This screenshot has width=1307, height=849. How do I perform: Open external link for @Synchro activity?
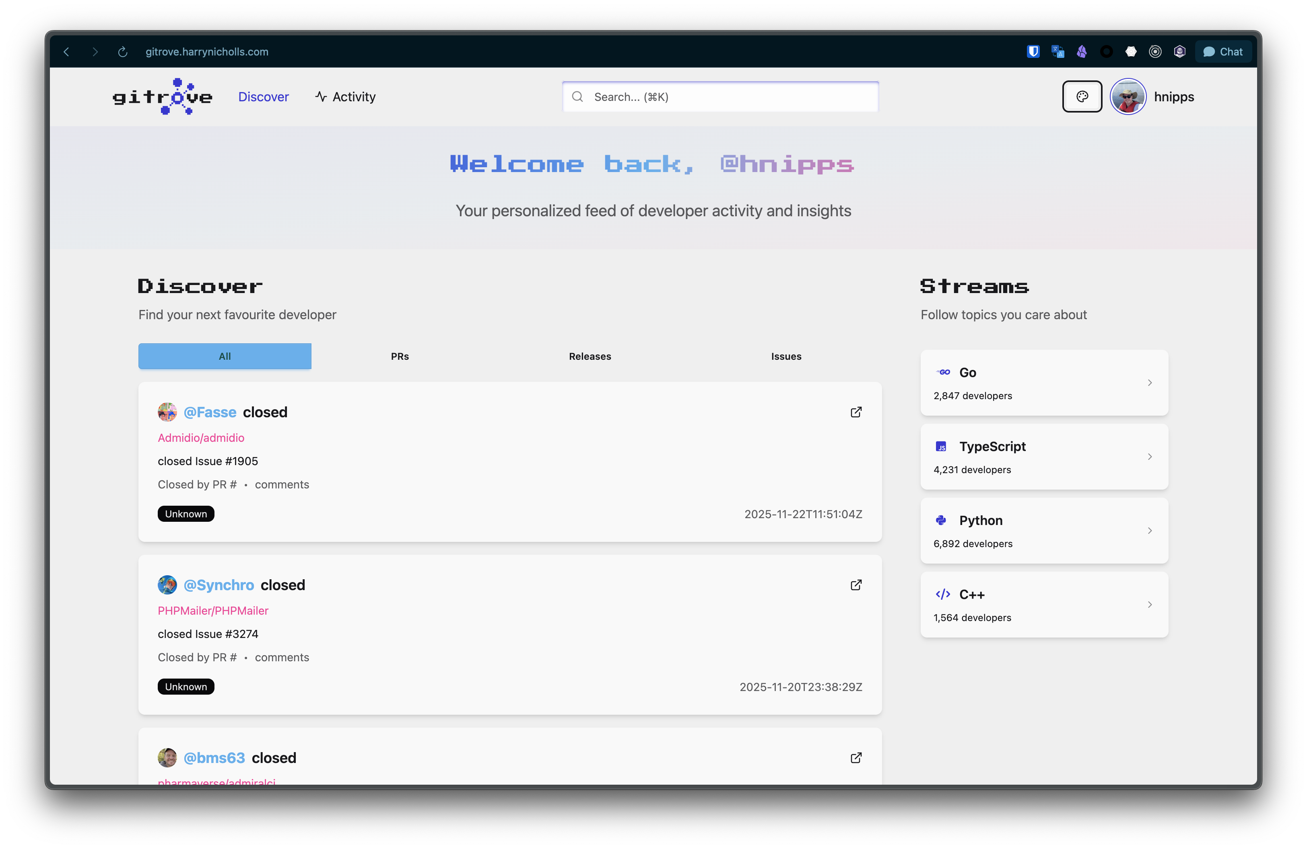coord(856,584)
